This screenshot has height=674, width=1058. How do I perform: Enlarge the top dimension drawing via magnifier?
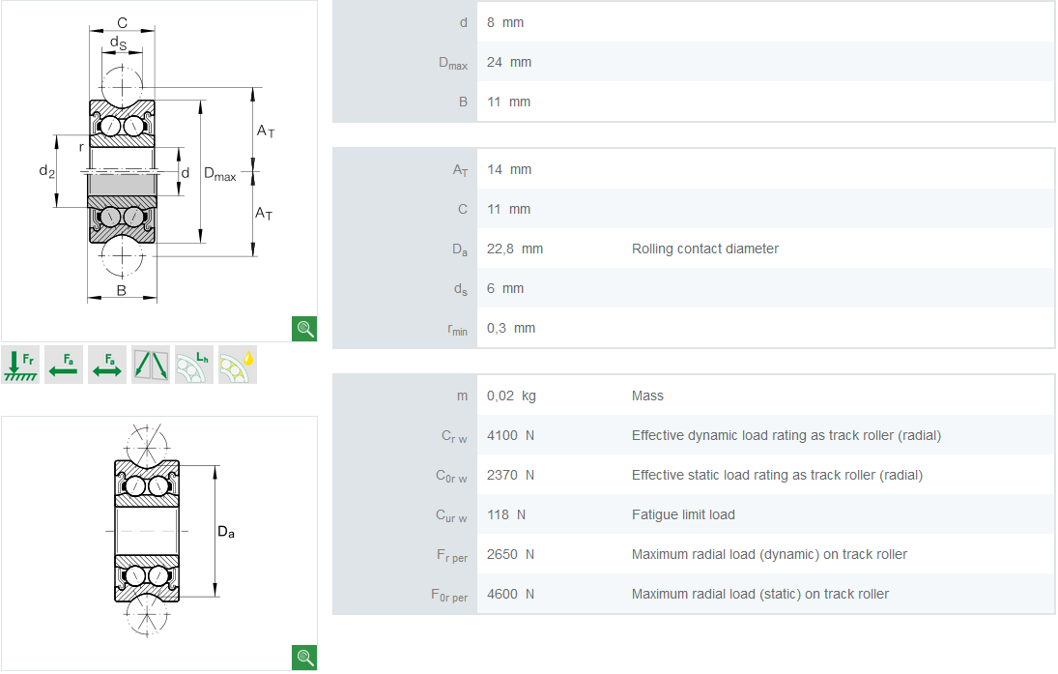coord(305,329)
